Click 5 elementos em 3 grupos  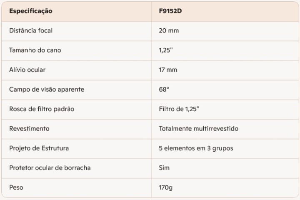(x=196, y=148)
